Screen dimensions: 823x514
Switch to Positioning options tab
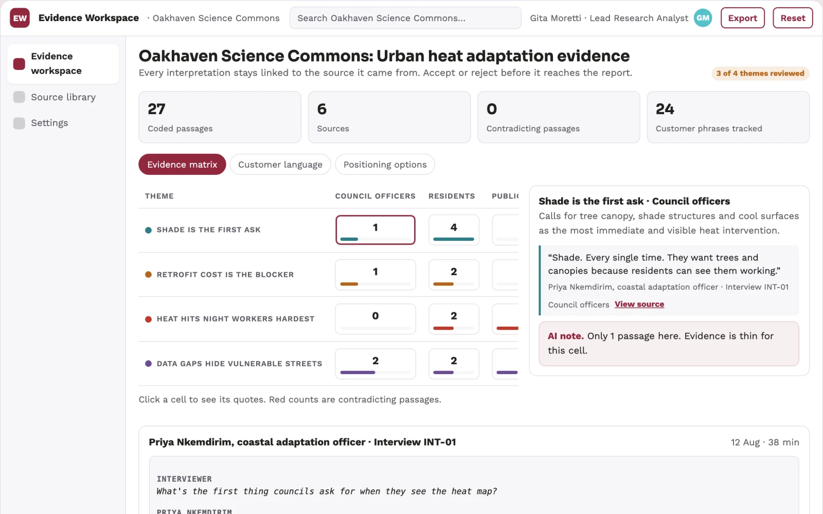(385, 165)
